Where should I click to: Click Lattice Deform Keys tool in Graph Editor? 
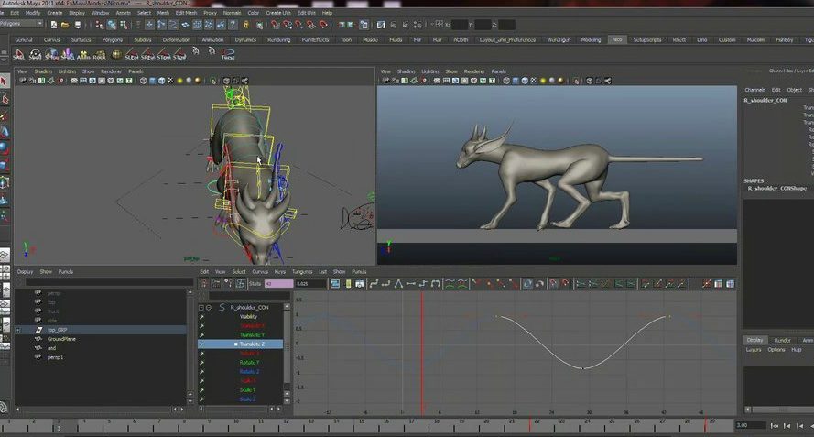tap(241, 284)
